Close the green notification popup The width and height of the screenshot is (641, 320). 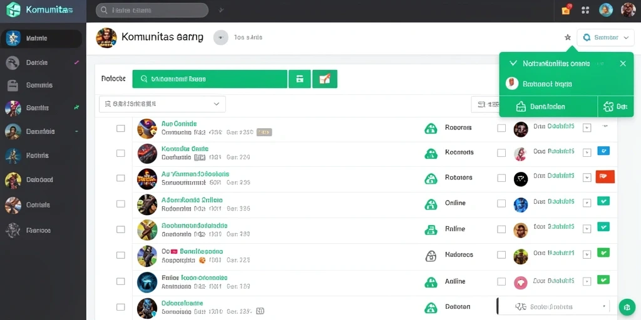pyautogui.click(x=623, y=63)
